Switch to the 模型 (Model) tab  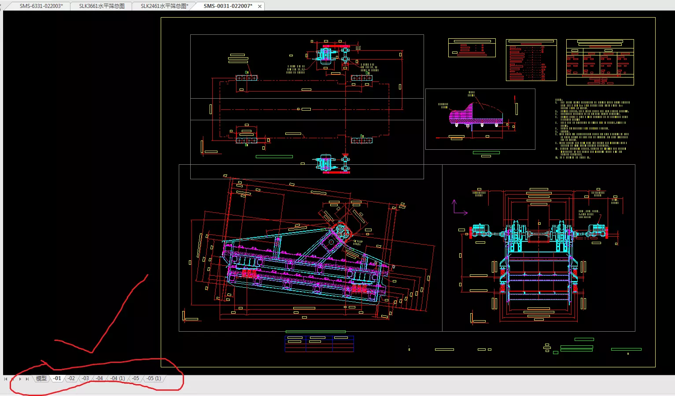click(41, 378)
